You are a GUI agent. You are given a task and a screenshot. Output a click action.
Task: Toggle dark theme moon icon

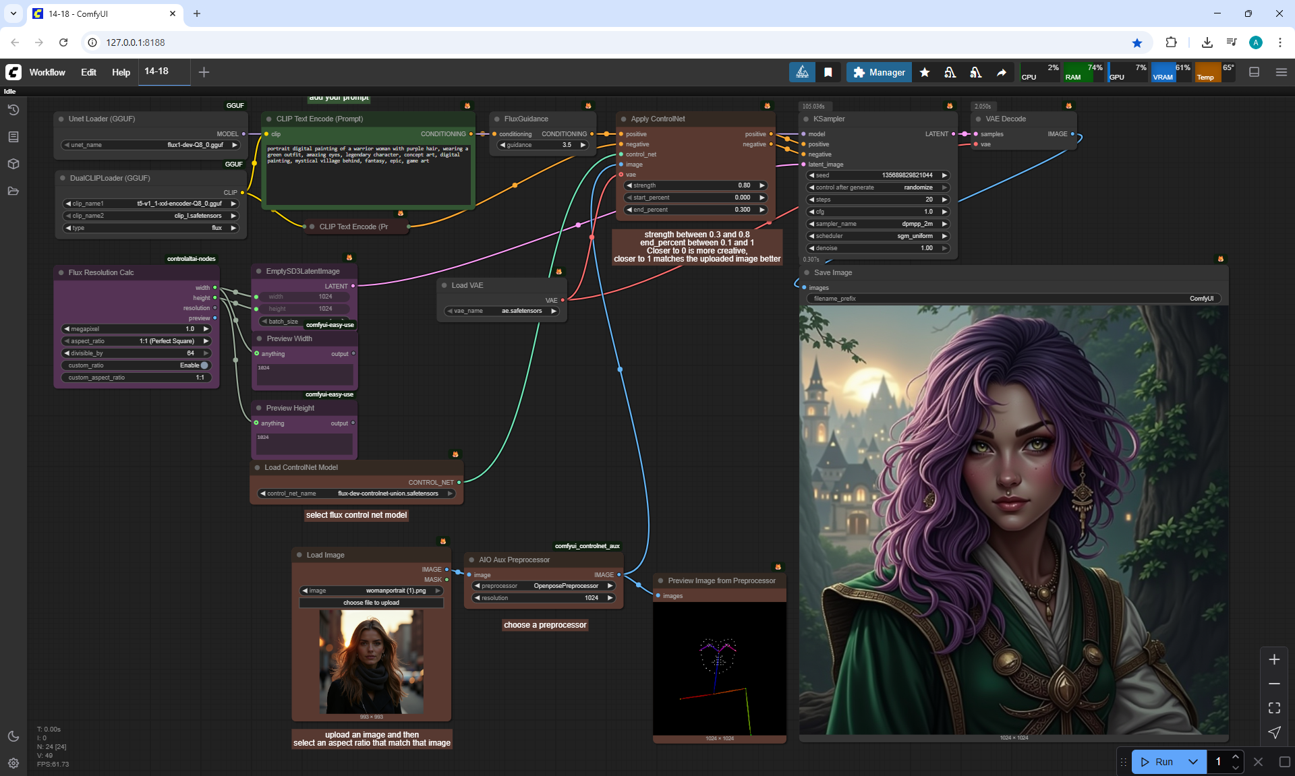(x=13, y=736)
